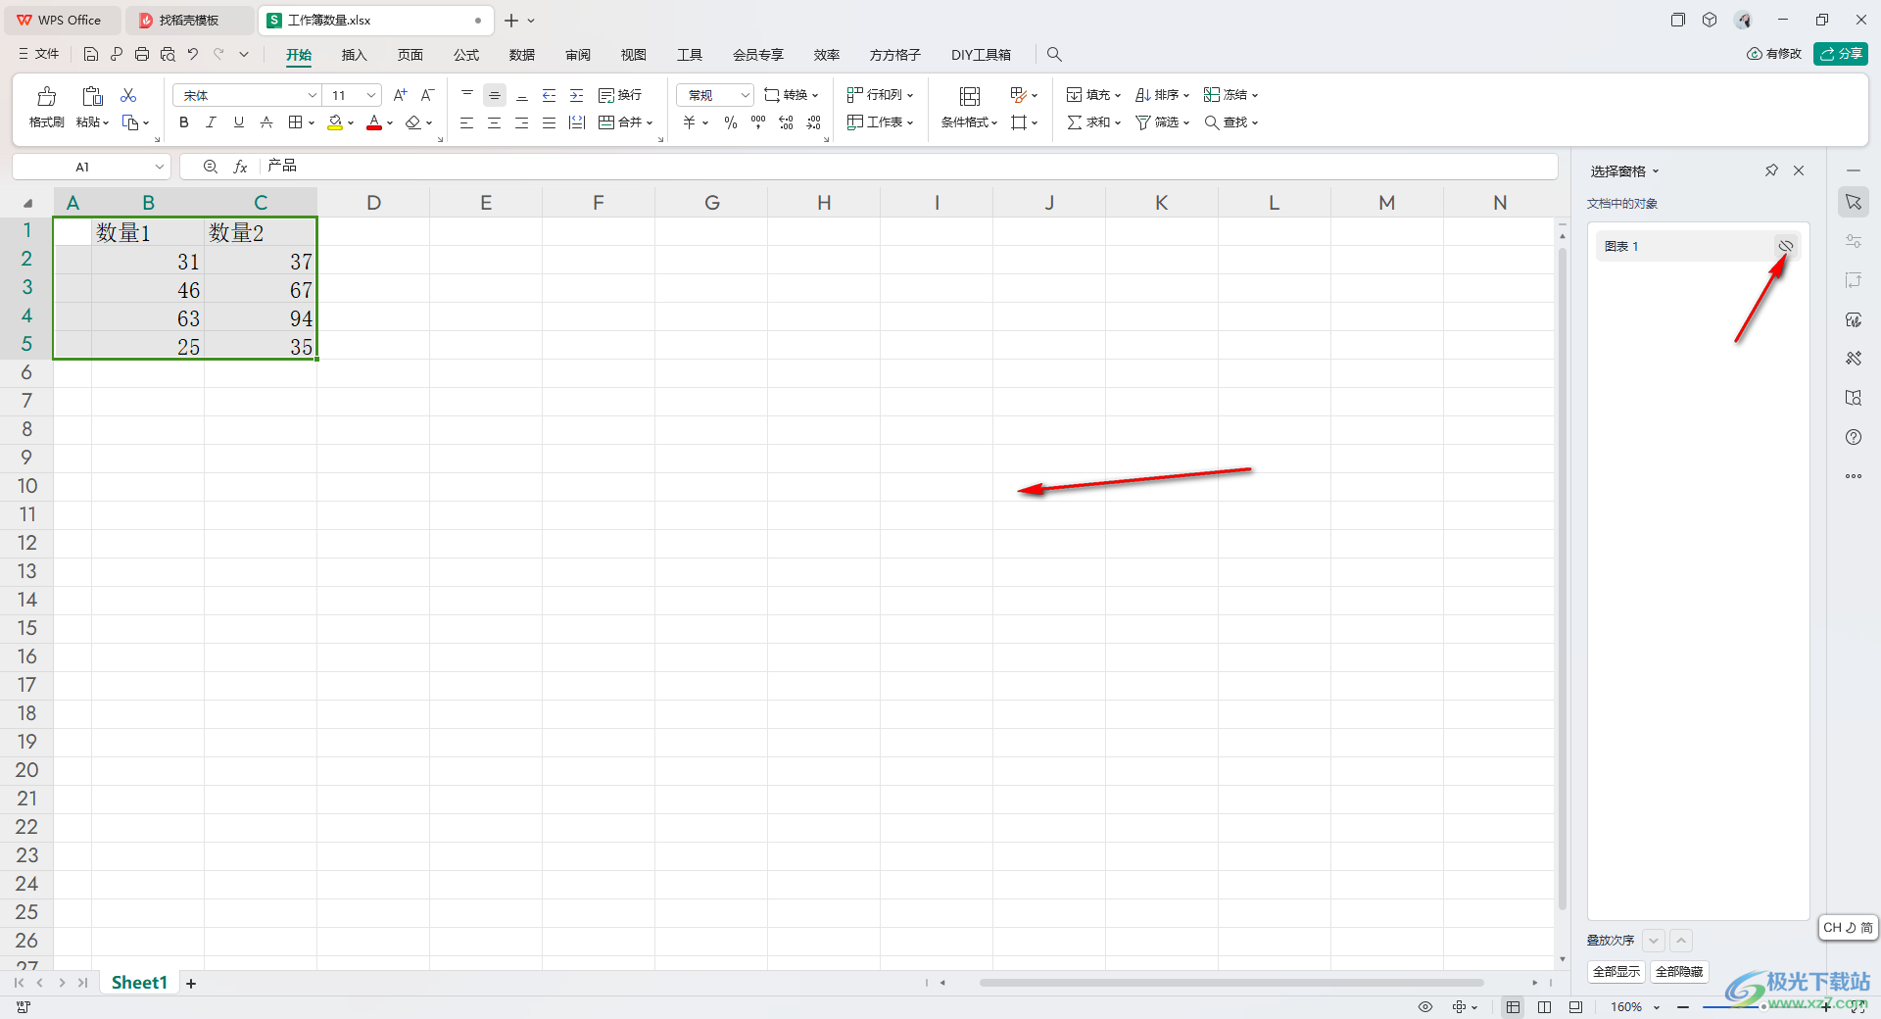
Task: Toggle center horizontal alignment
Action: 495,122
